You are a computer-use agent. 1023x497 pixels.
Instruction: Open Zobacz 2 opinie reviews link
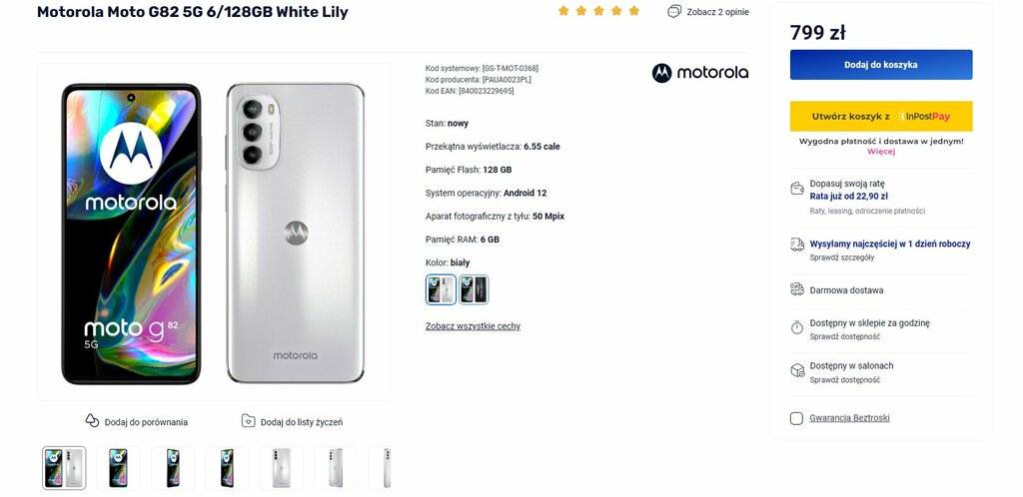pyautogui.click(x=717, y=12)
